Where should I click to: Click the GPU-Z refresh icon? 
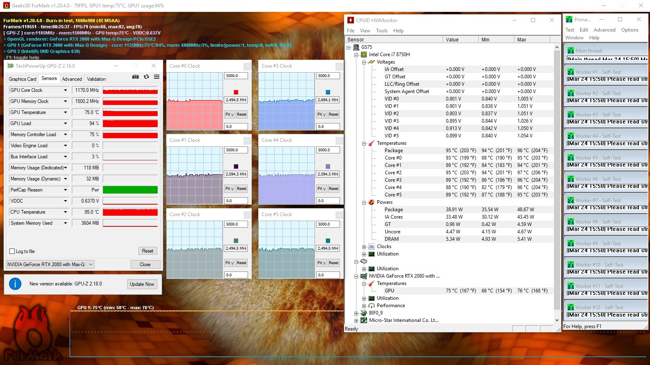pyautogui.click(x=146, y=77)
